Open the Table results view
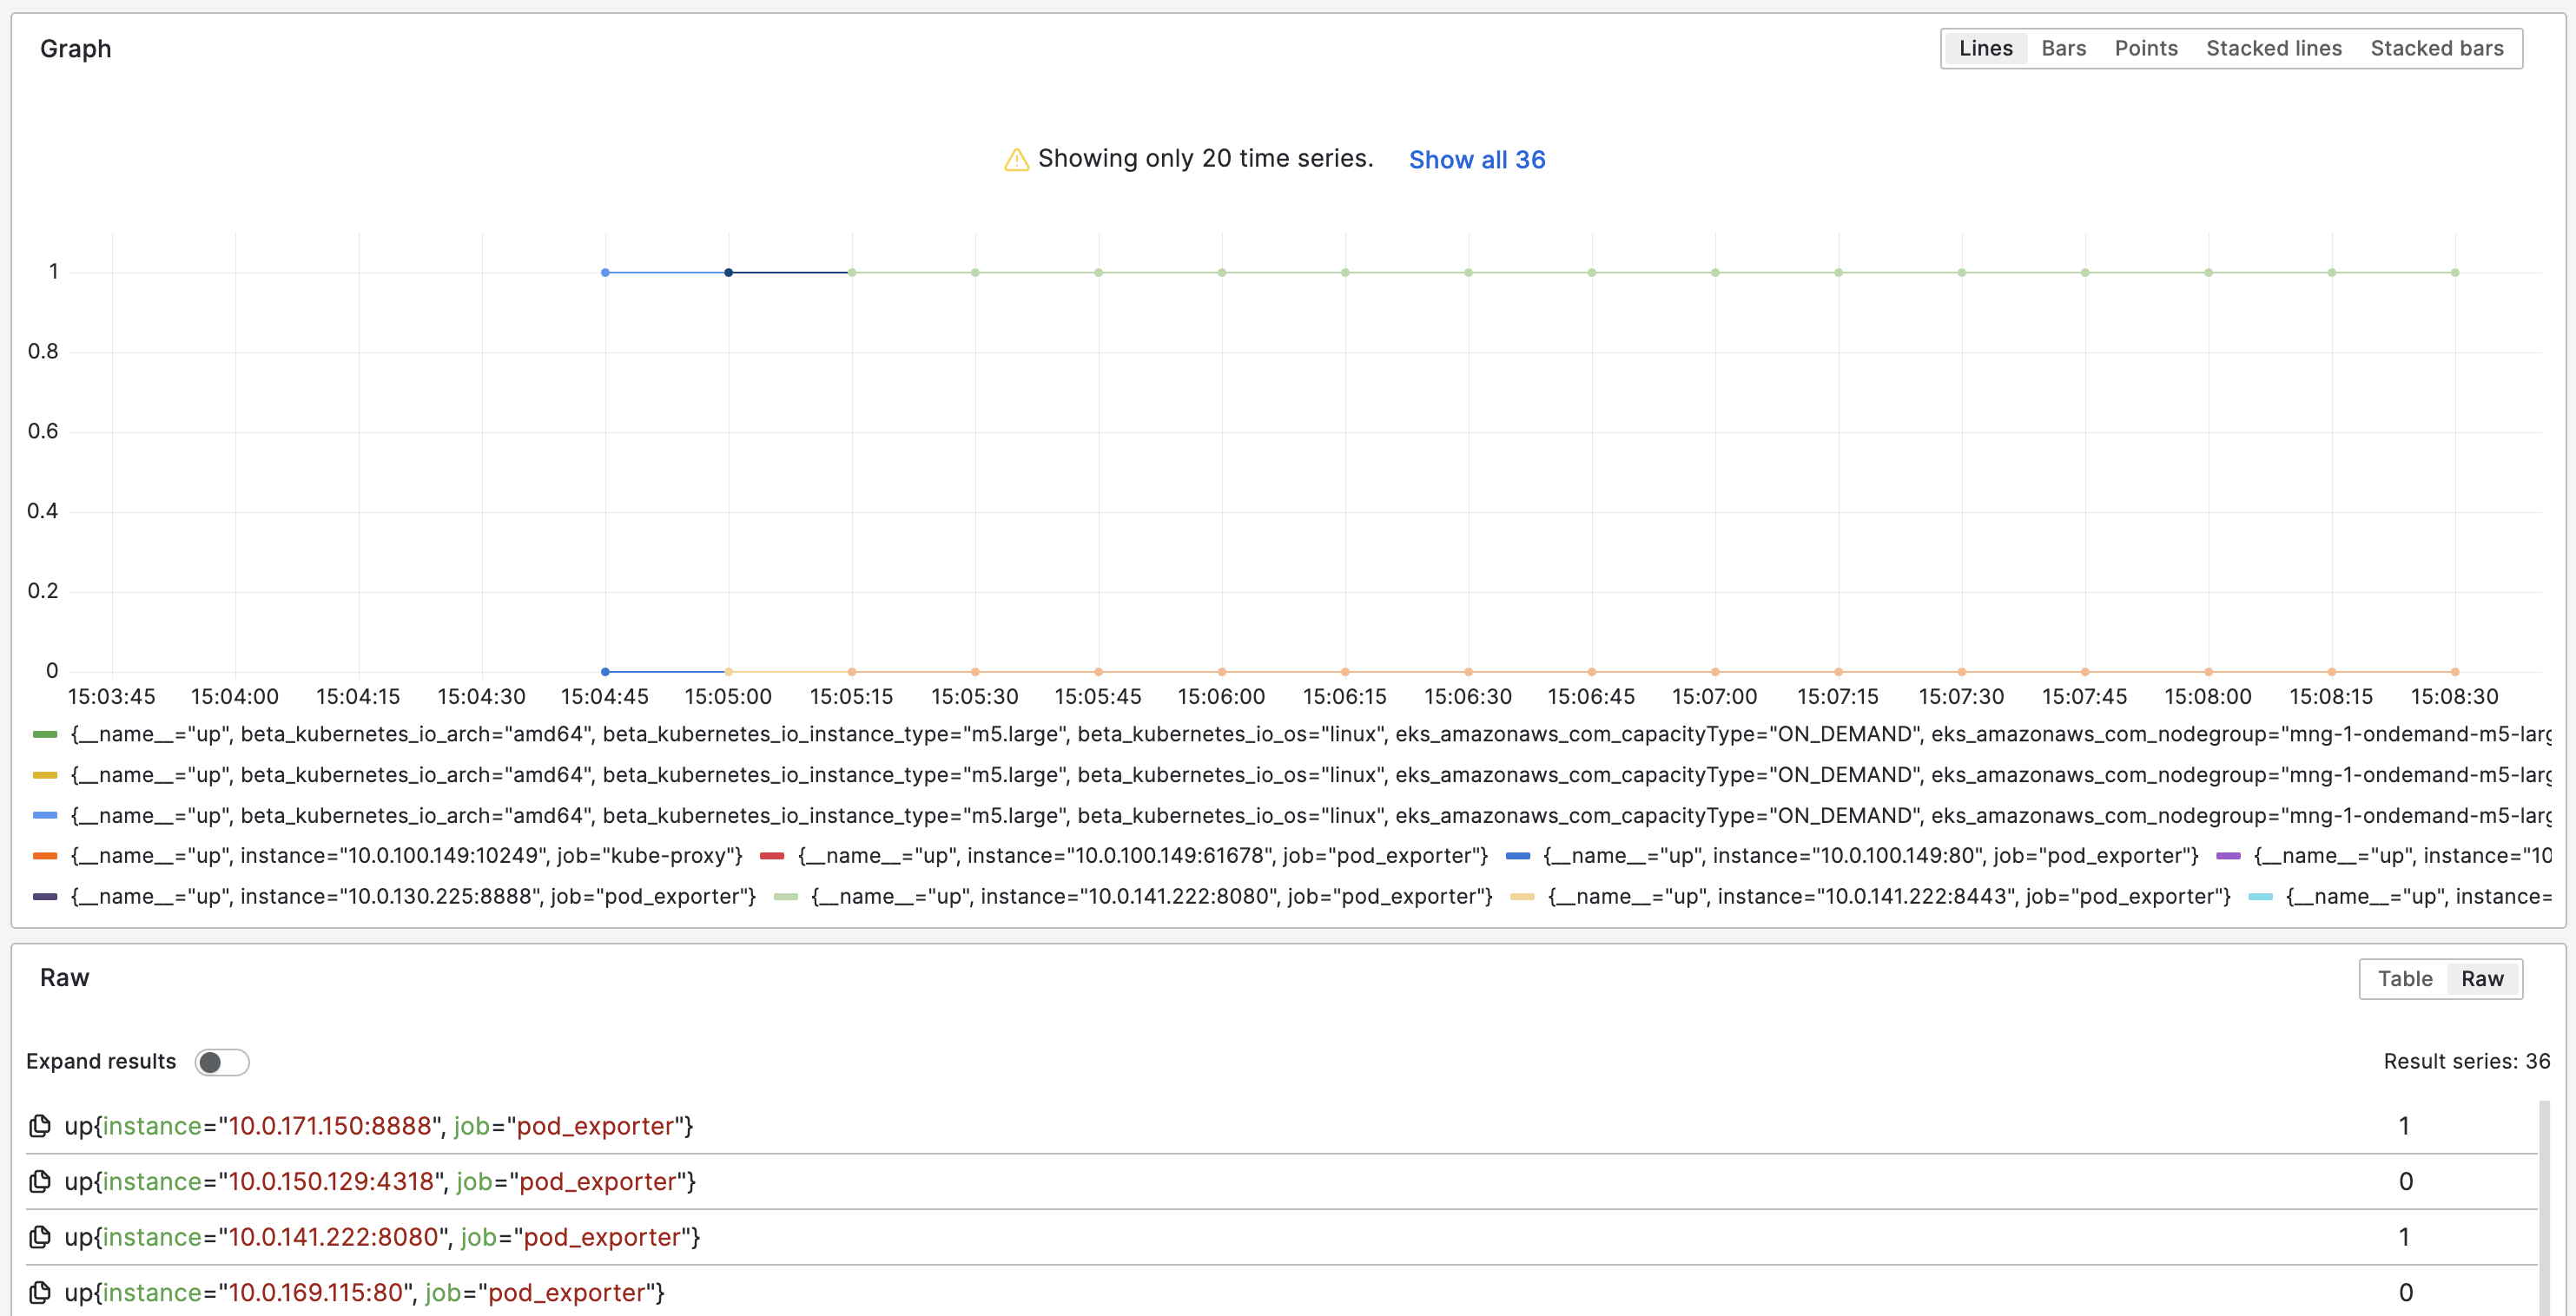2576x1316 pixels. [x=2404, y=978]
